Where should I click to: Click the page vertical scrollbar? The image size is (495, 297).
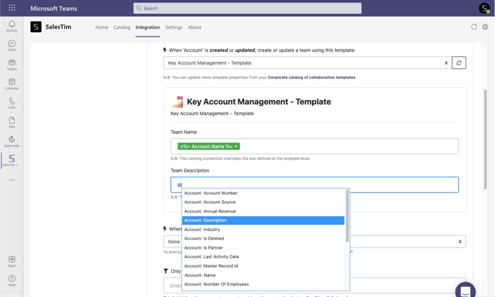coord(485,139)
